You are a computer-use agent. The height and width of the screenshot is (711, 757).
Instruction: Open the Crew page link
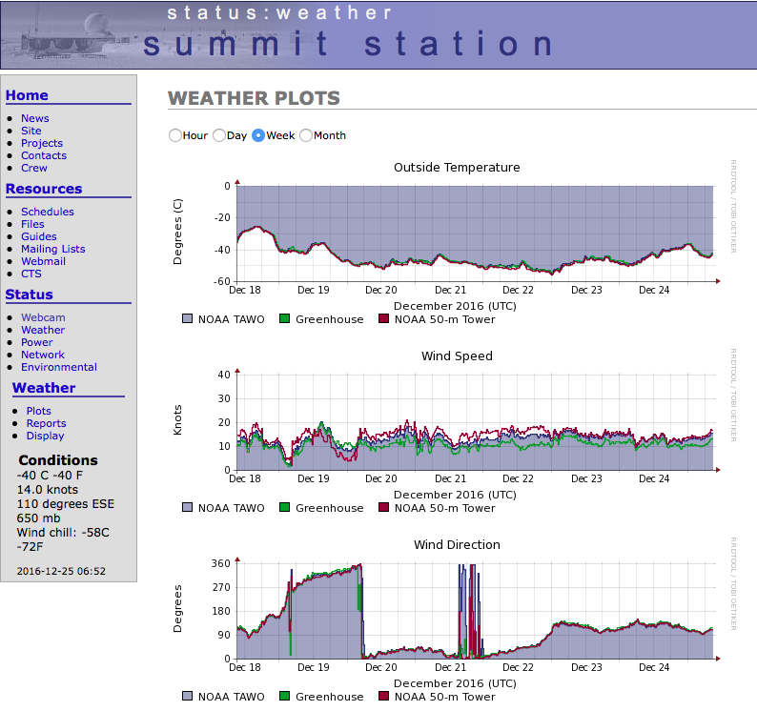click(33, 168)
